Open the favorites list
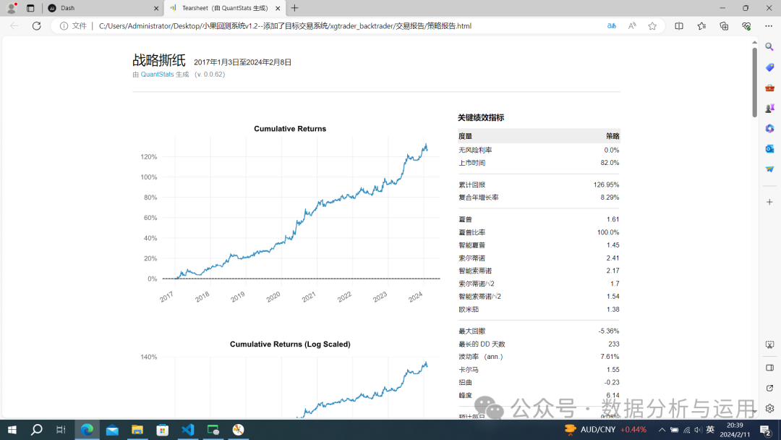This screenshot has width=781, height=440. (701, 26)
